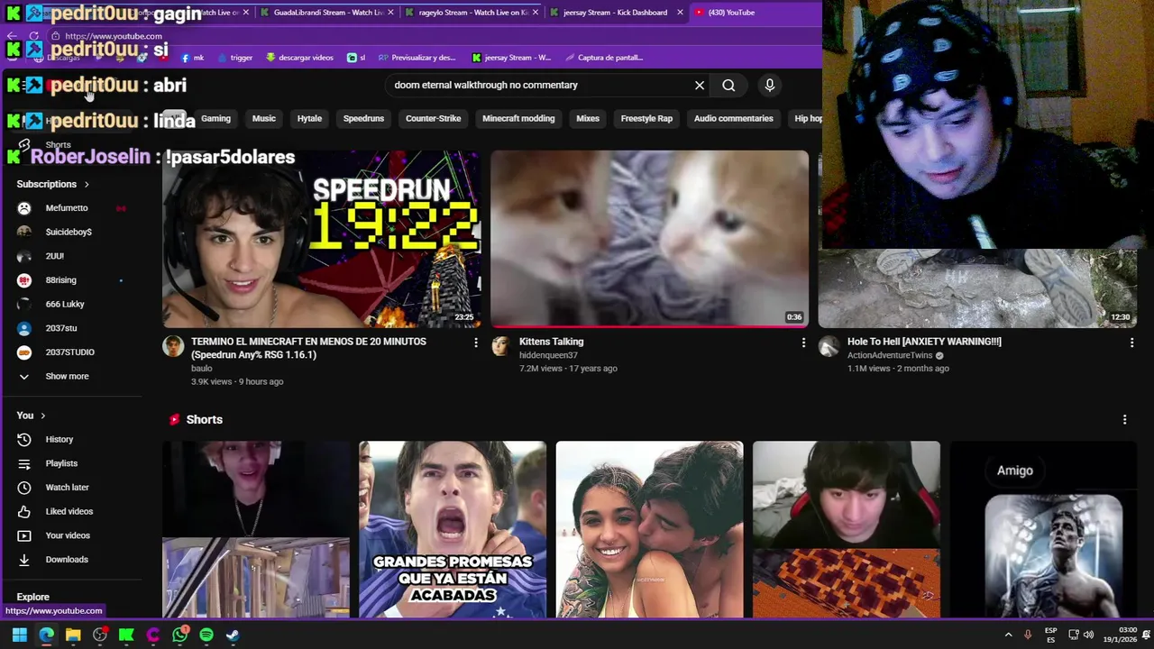Start voice search with microphone icon
The image size is (1154, 649).
pos(770,85)
